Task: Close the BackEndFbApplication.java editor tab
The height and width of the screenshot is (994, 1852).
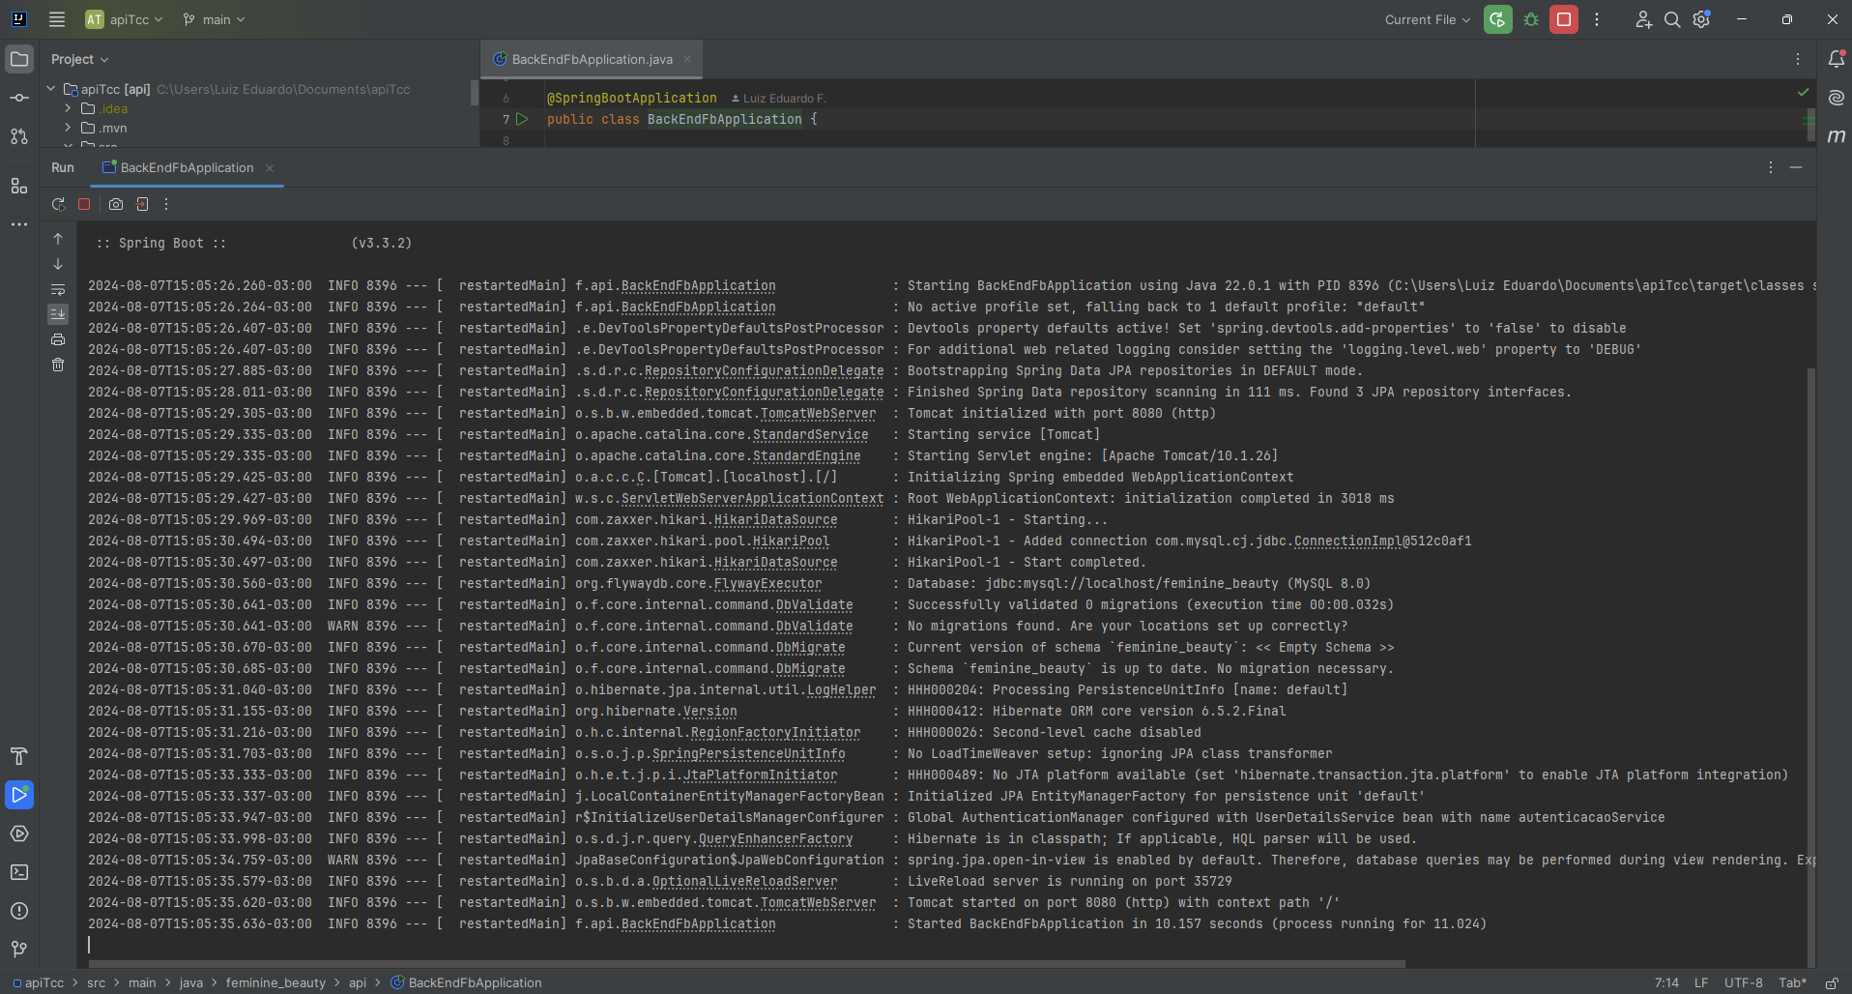Action: tap(687, 59)
